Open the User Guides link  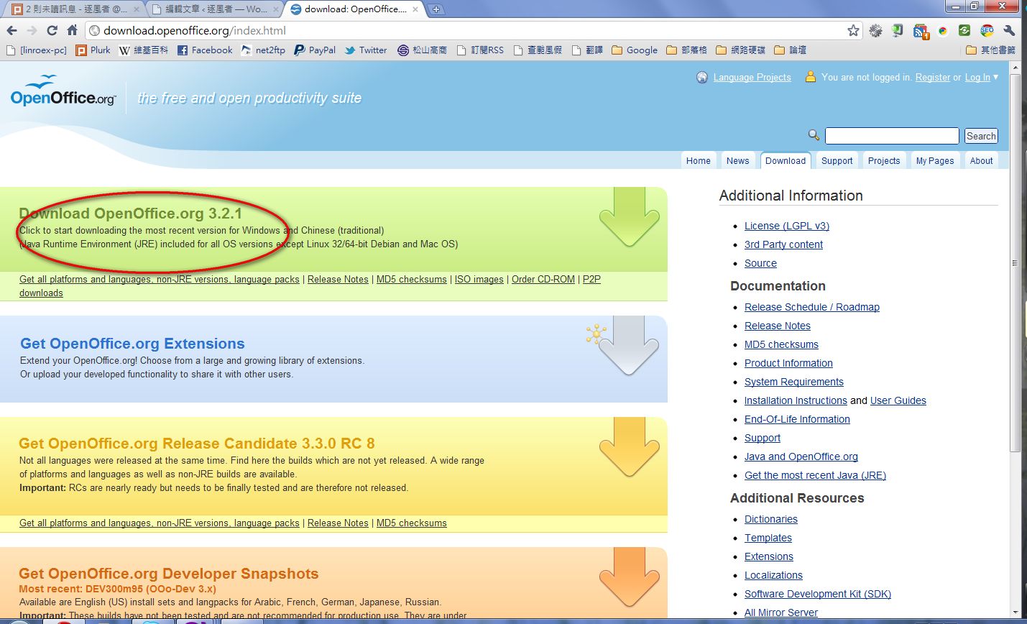(898, 400)
